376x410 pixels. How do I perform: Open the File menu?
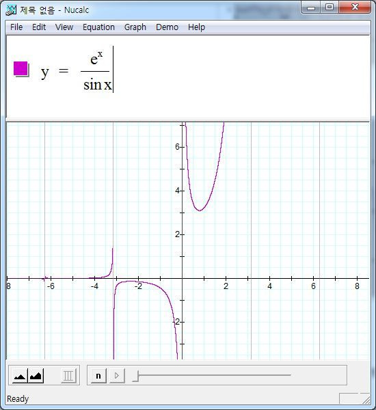(16, 27)
